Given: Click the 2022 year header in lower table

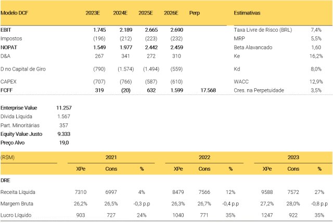Looking at the screenshot, I should [x=204, y=156].
